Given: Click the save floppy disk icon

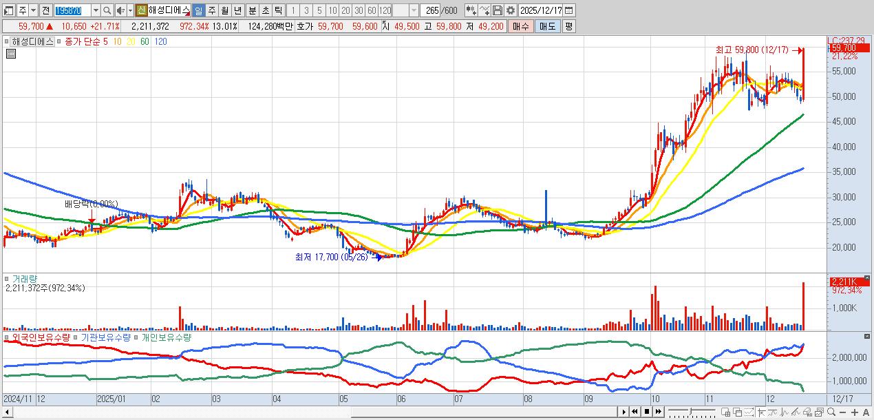Looking at the screenshot, I should [x=497, y=10].
